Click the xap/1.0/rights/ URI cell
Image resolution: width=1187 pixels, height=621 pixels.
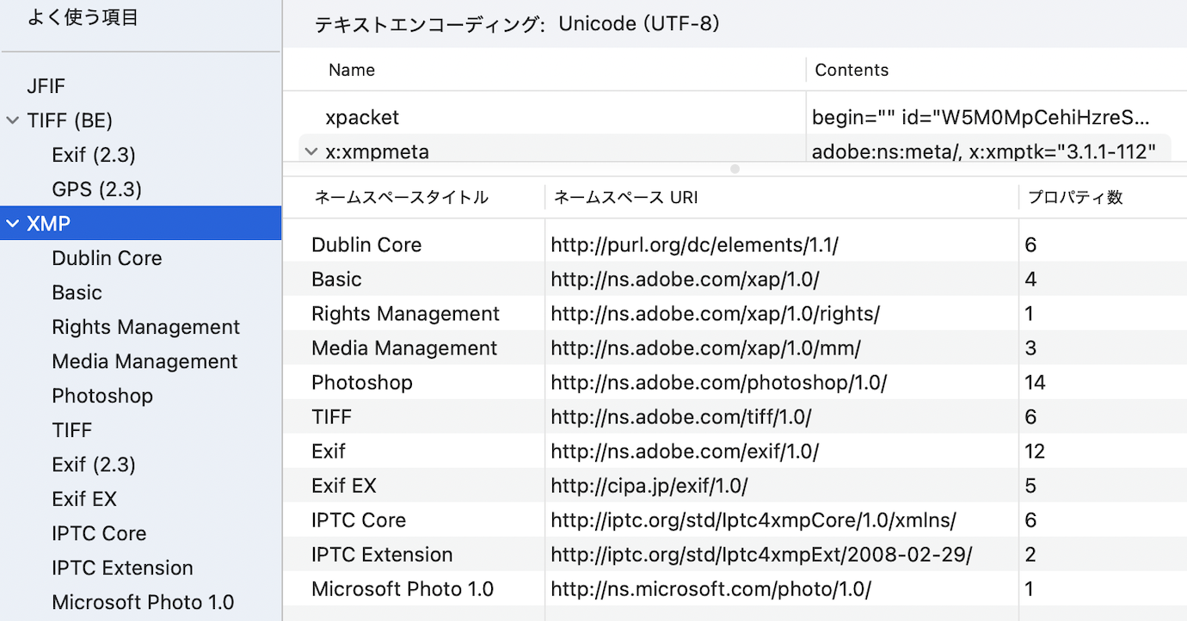tap(716, 314)
